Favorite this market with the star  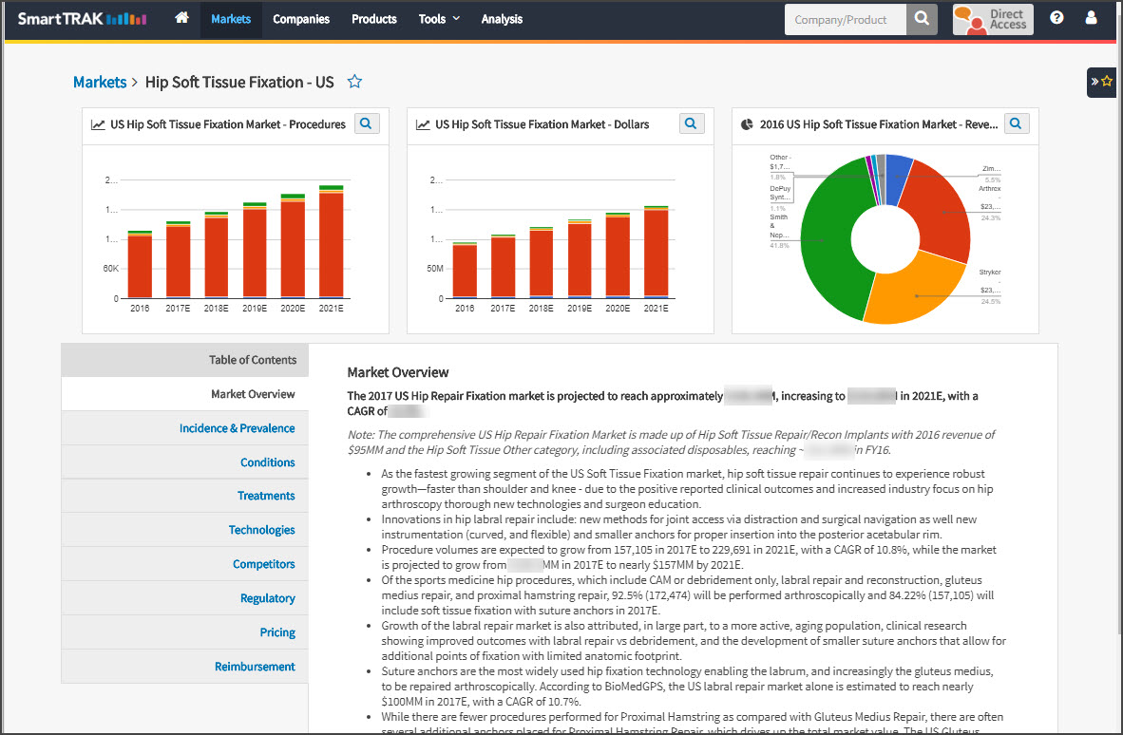click(354, 82)
